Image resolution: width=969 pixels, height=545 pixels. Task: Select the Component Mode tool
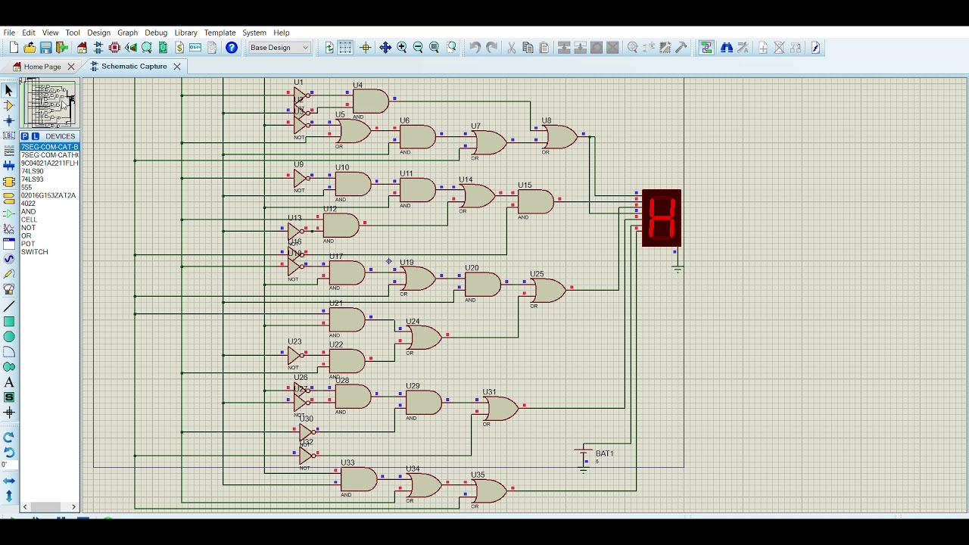coord(9,105)
